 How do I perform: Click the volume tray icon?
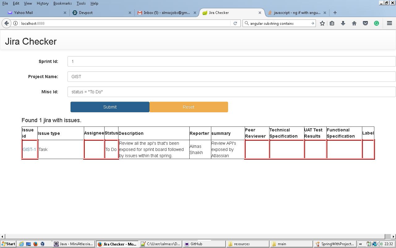click(x=380, y=244)
